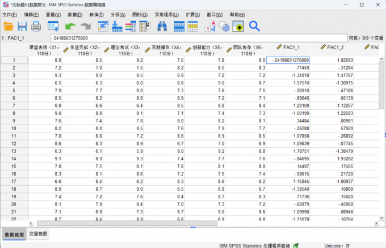Switch to the 变量视图 tab
Viewport: 386px width, 248px height.
(38, 233)
